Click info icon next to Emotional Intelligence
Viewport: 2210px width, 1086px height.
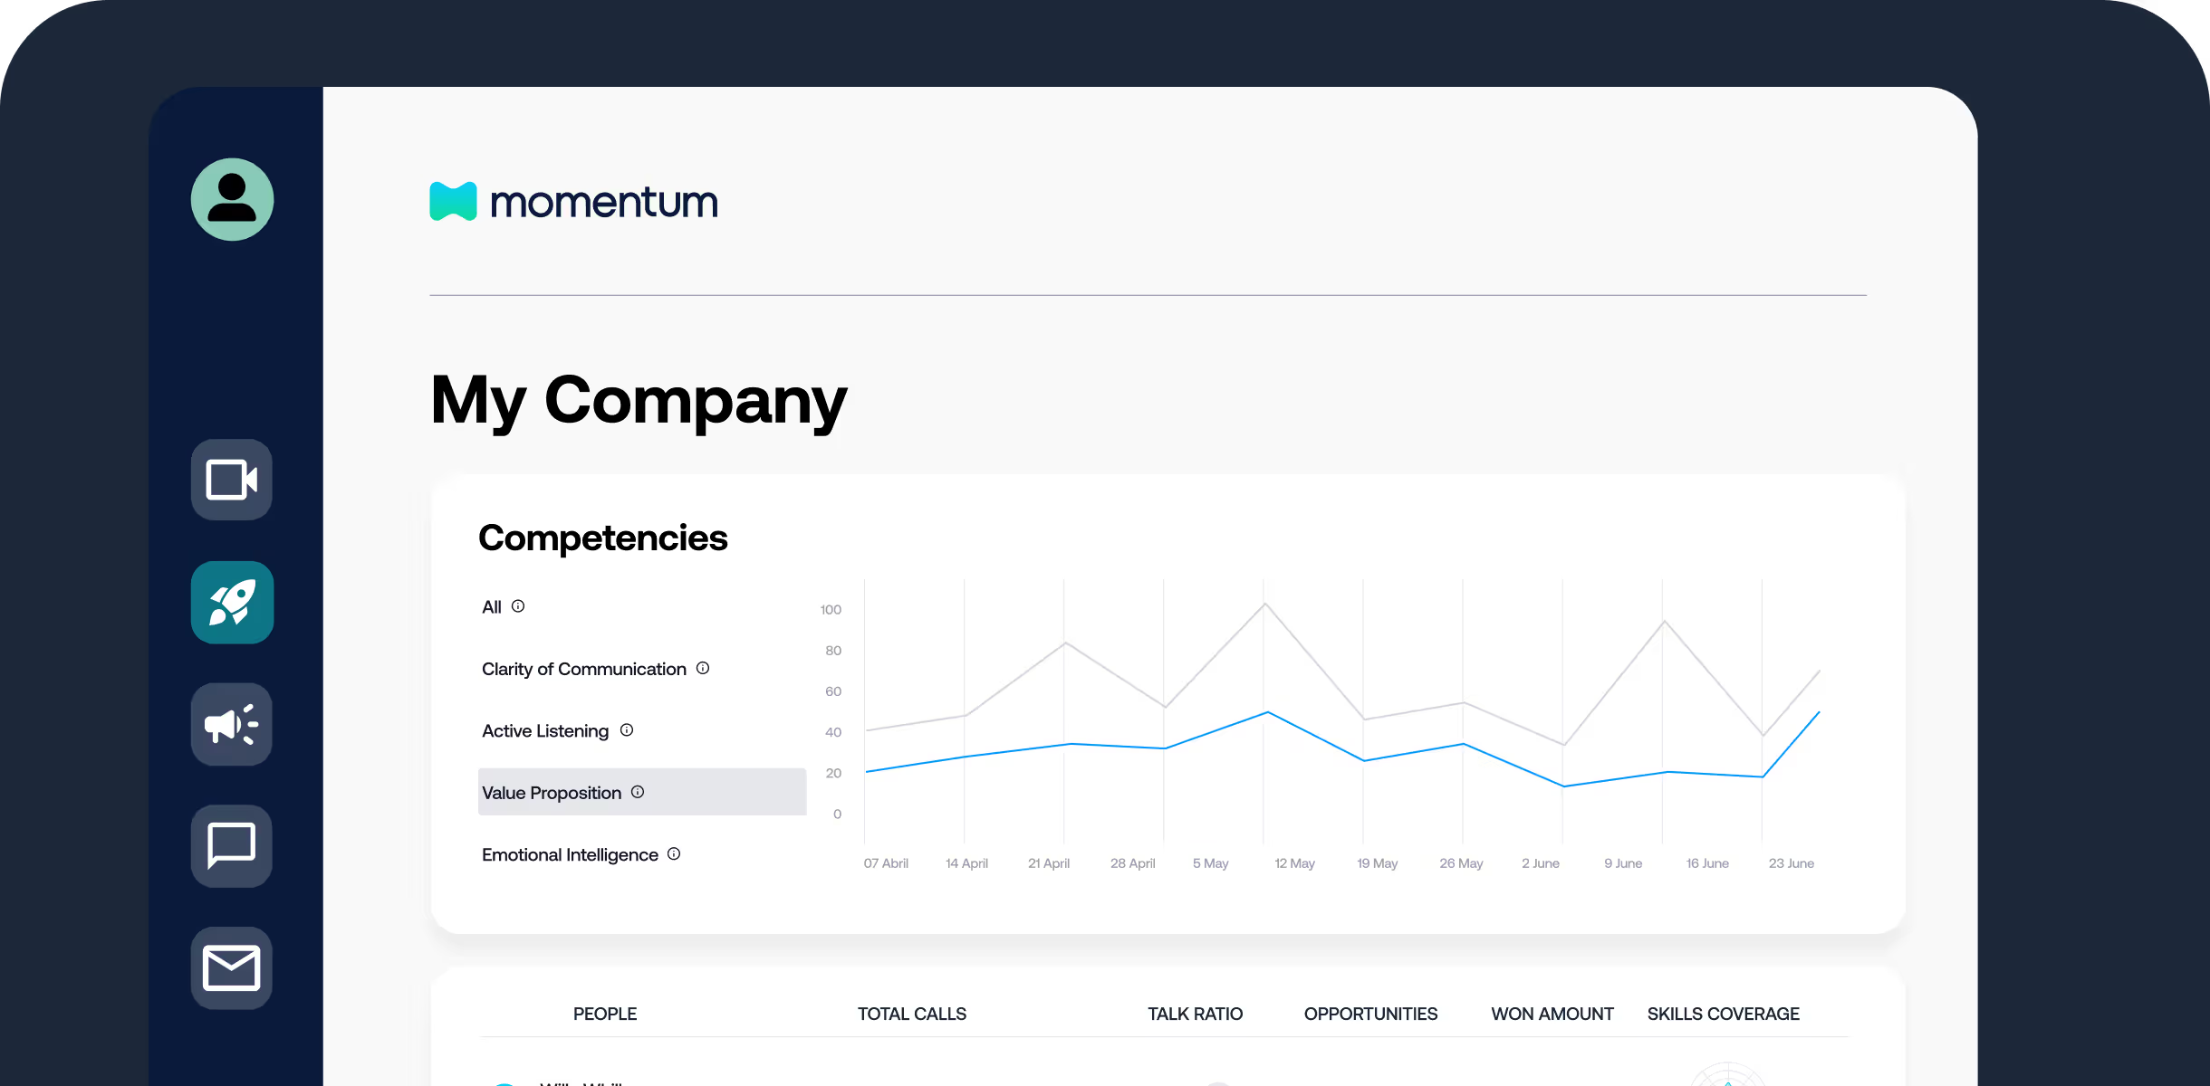(674, 853)
